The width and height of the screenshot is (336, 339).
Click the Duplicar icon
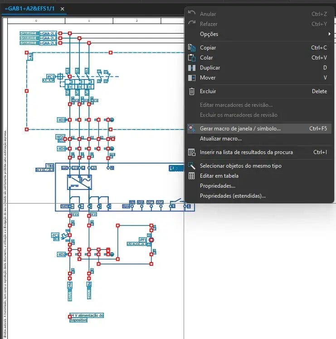click(191, 68)
